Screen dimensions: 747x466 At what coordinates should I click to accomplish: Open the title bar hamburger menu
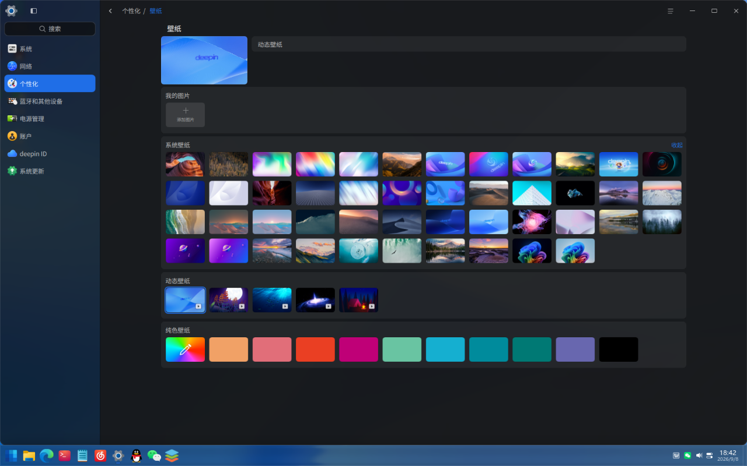671,10
